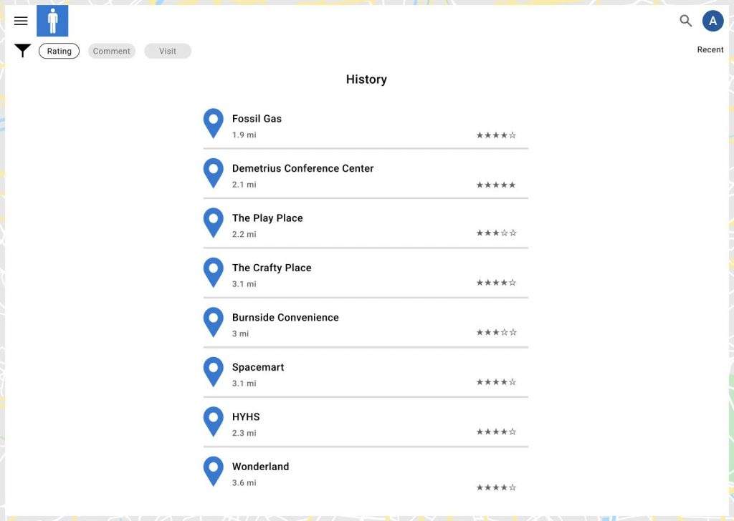Open the hamburger menu

21,21
